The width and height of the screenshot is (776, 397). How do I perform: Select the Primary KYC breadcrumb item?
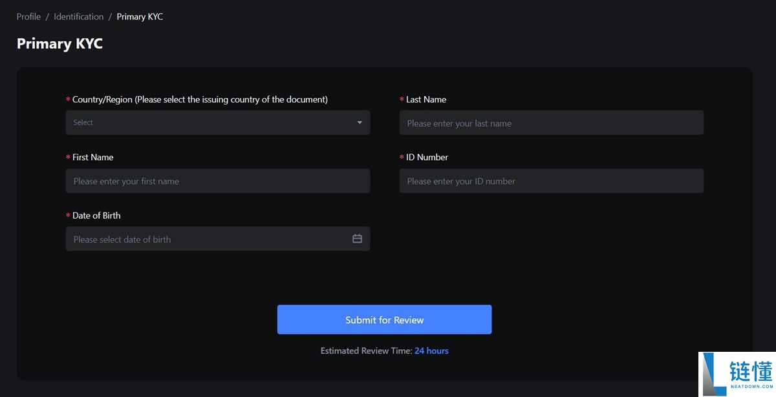pos(140,17)
